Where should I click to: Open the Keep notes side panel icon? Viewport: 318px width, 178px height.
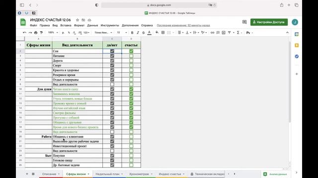297,45
